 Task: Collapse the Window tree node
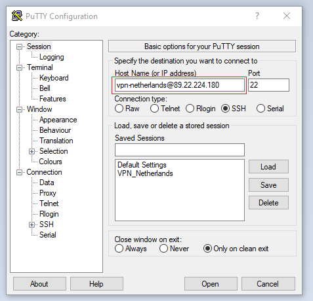pyautogui.click(x=19, y=109)
